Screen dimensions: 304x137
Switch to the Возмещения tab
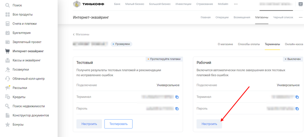point(242,17)
